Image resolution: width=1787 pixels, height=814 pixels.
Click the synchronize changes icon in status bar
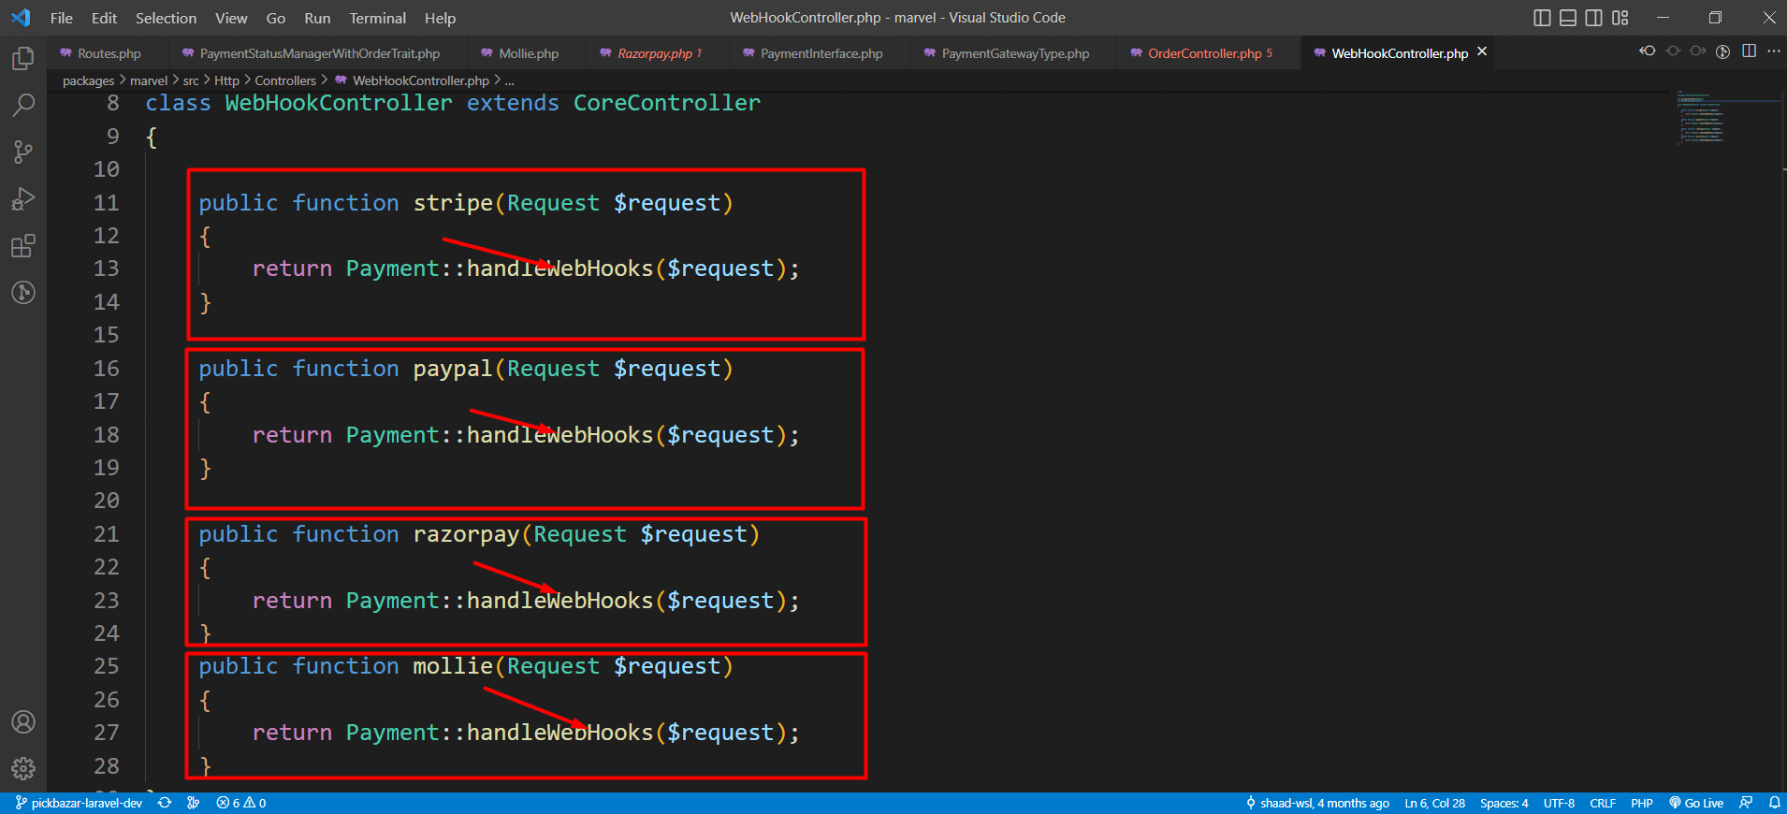click(165, 803)
